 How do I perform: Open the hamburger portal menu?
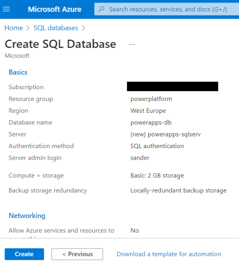point(6,9)
